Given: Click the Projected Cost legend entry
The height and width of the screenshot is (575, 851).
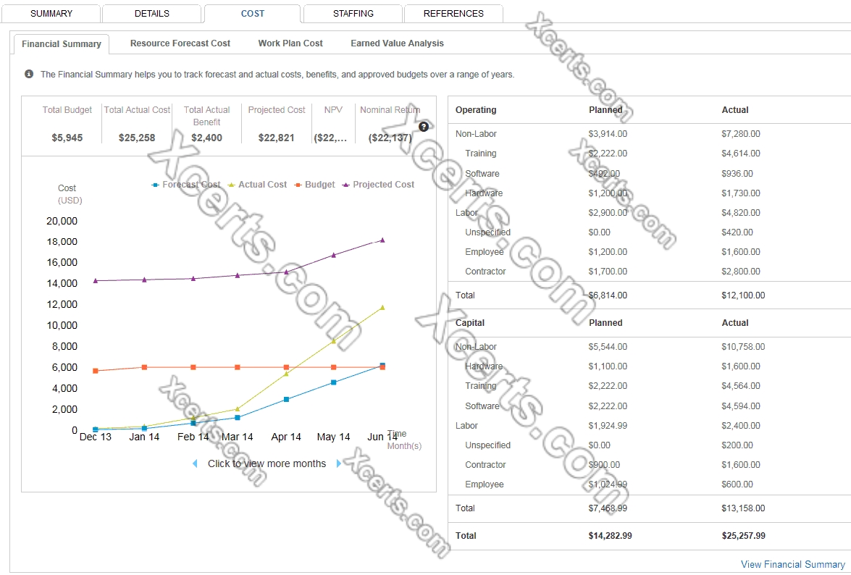Looking at the screenshot, I should coord(378,185).
